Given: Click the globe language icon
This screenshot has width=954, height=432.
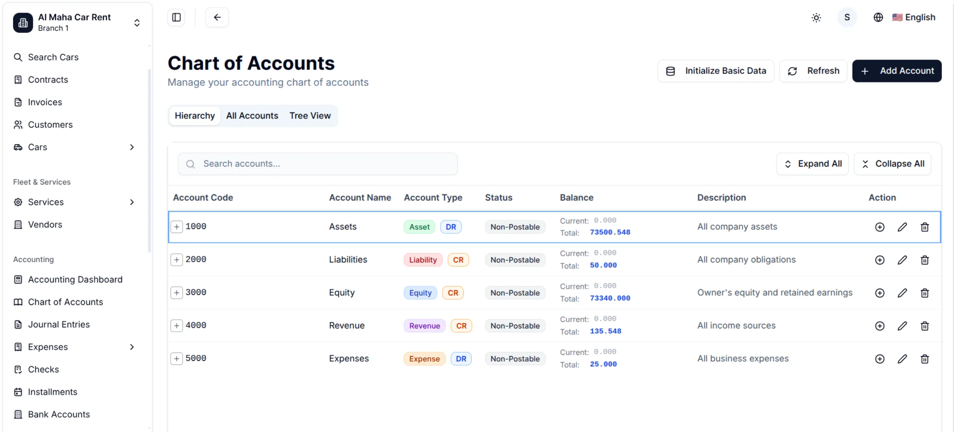Looking at the screenshot, I should (878, 18).
